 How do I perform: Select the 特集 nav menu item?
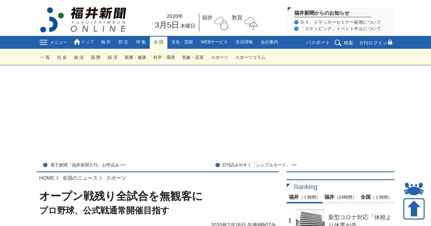(x=141, y=42)
